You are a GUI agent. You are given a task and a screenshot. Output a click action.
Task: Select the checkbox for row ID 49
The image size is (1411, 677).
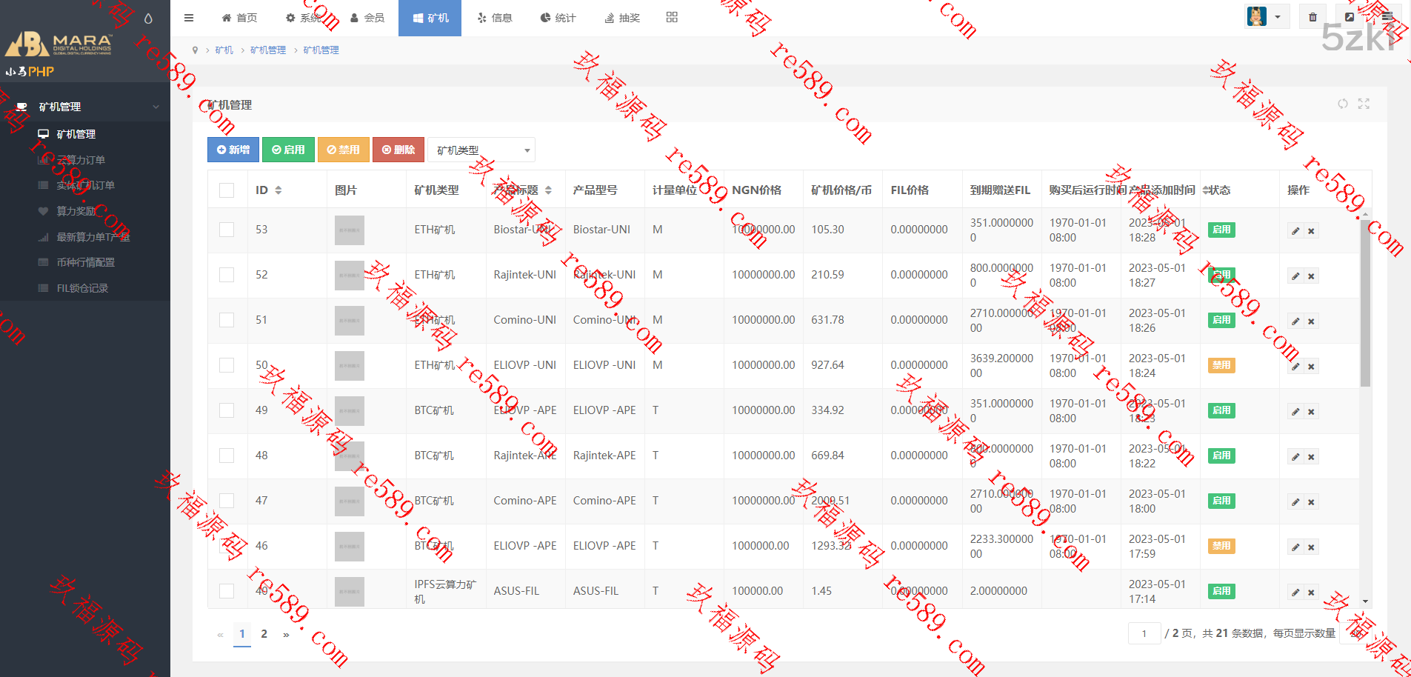pos(227,410)
